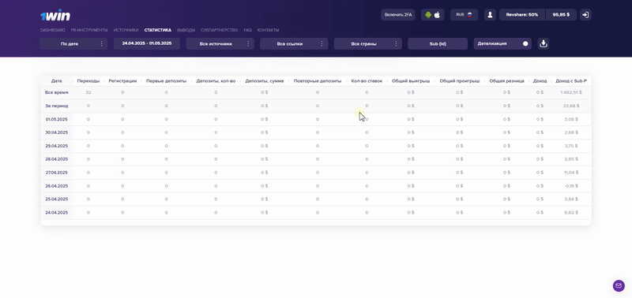Select the 26.04.2025 row date

pyautogui.click(x=56, y=186)
